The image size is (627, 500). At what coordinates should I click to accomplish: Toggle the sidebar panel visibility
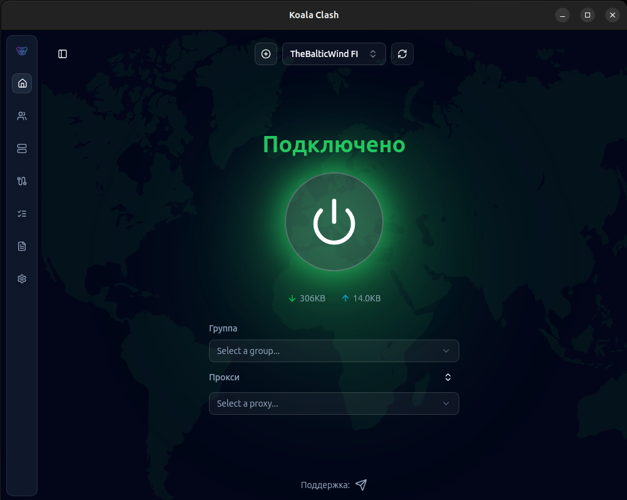[63, 54]
